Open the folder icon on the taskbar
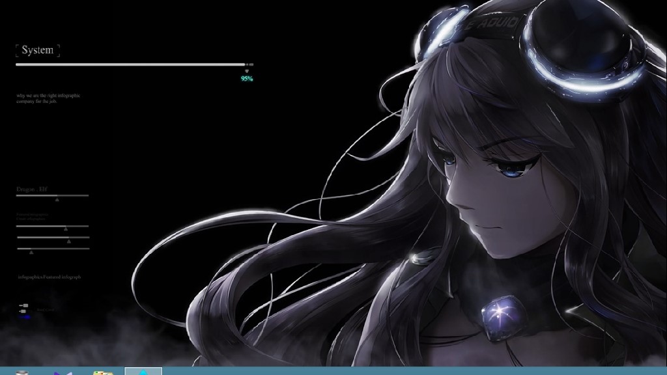Image resolution: width=667 pixels, height=375 pixels. [103, 373]
